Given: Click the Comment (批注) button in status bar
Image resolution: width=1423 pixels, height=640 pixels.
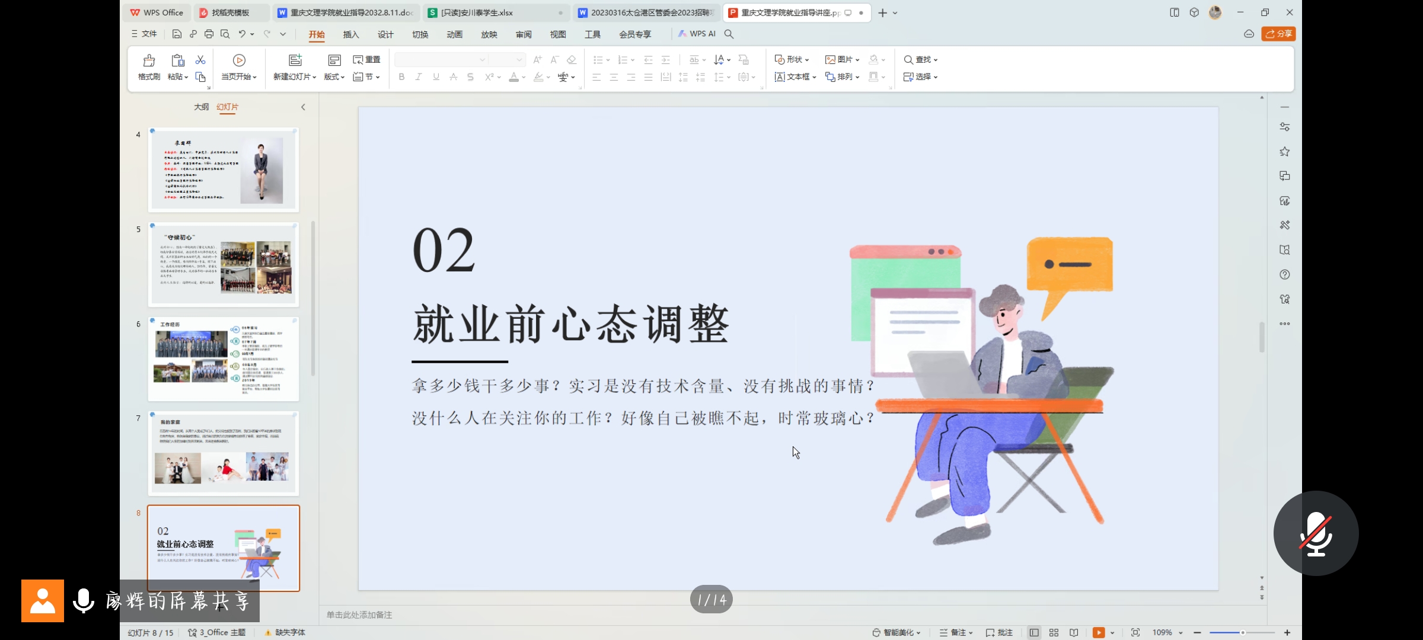Looking at the screenshot, I should tap(999, 632).
